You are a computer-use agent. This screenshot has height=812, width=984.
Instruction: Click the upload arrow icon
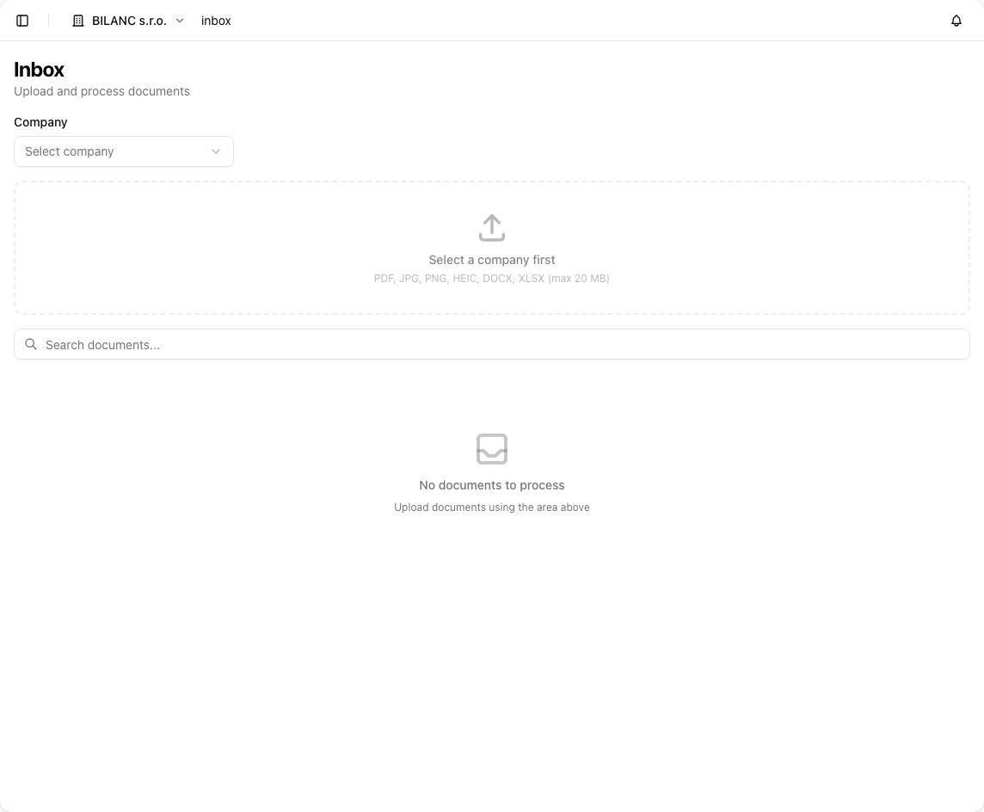coord(492,228)
